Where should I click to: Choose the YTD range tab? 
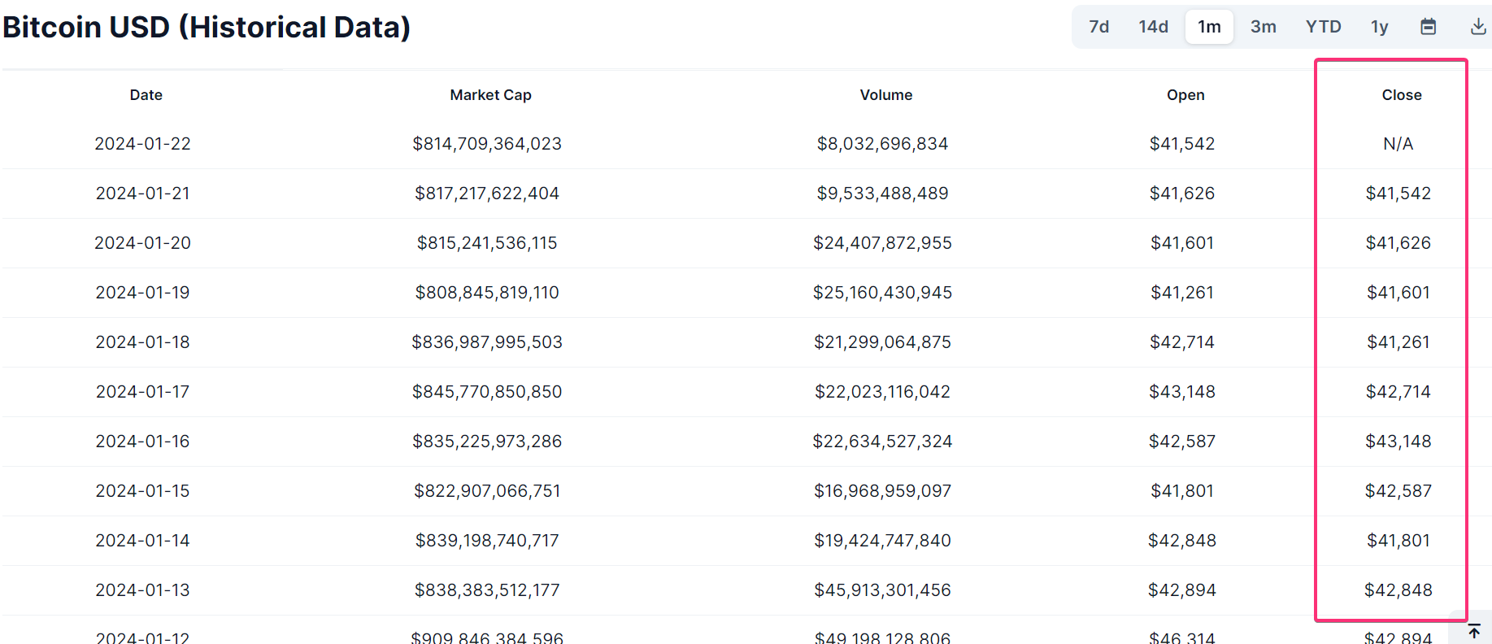pos(1323,27)
